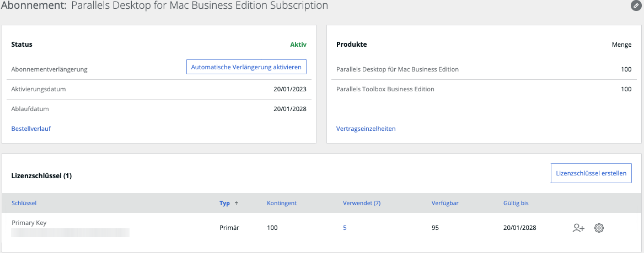Click Parallels Toolbox Business Edition product row

tap(484, 89)
